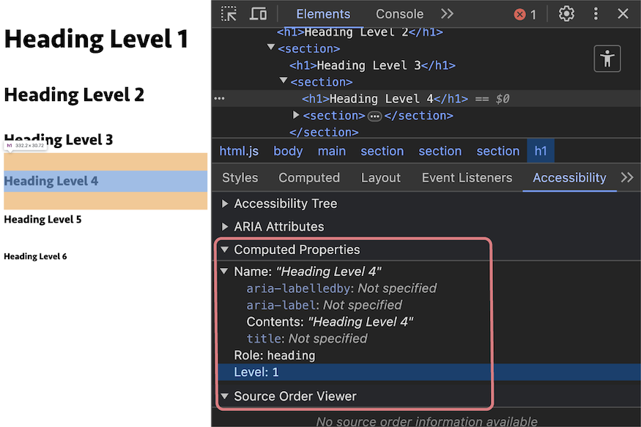Click the aria-labelledby property row
Viewport: 641px width, 427px height.
click(341, 289)
